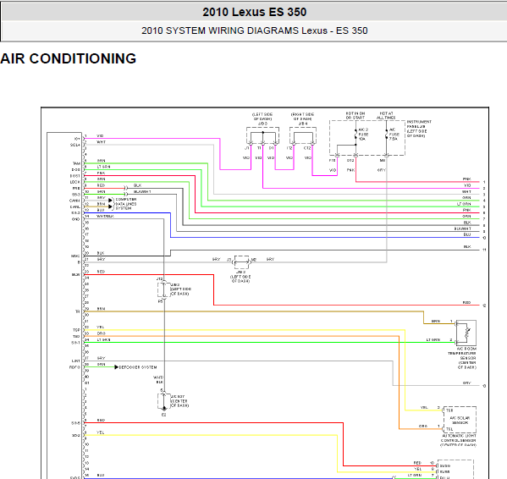Click the 'LT GRN' label at room sensor pin 2

coord(433,339)
